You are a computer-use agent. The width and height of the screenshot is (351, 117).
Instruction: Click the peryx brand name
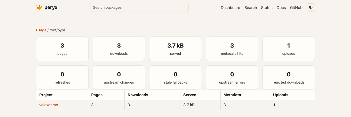pyautogui.click(x=51, y=7)
